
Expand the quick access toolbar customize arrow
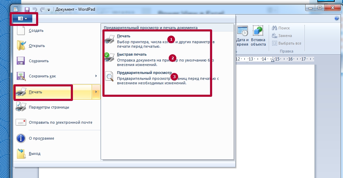tap(49, 10)
